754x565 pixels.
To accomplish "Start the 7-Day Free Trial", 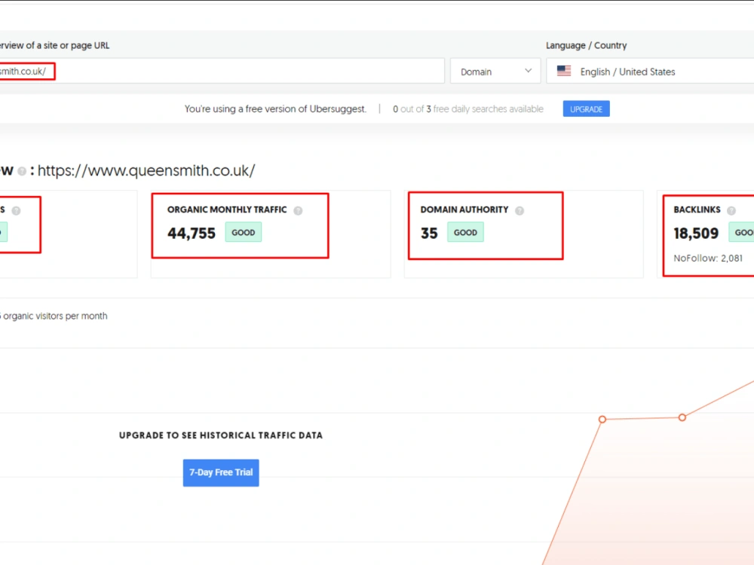I will (220, 472).
